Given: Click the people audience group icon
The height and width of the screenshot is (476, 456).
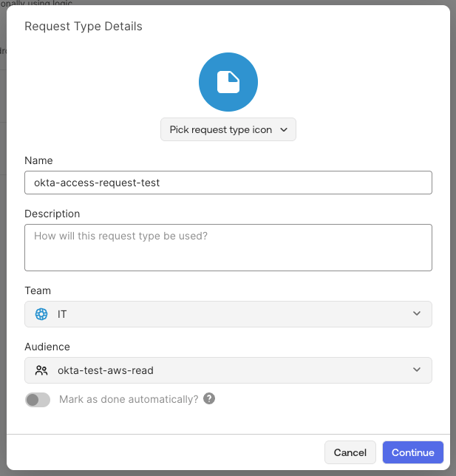Looking at the screenshot, I should (x=41, y=370).
